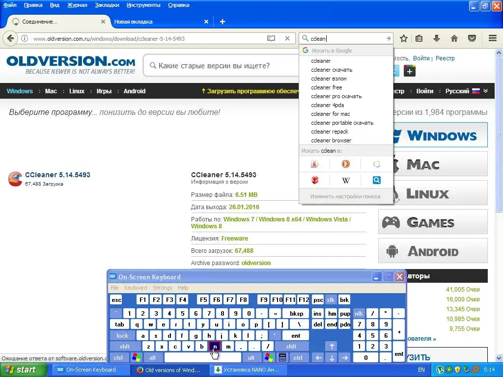Search with DuckDuckGo engine icon
The height and width of the screenshot is (377, 503).
345,164
